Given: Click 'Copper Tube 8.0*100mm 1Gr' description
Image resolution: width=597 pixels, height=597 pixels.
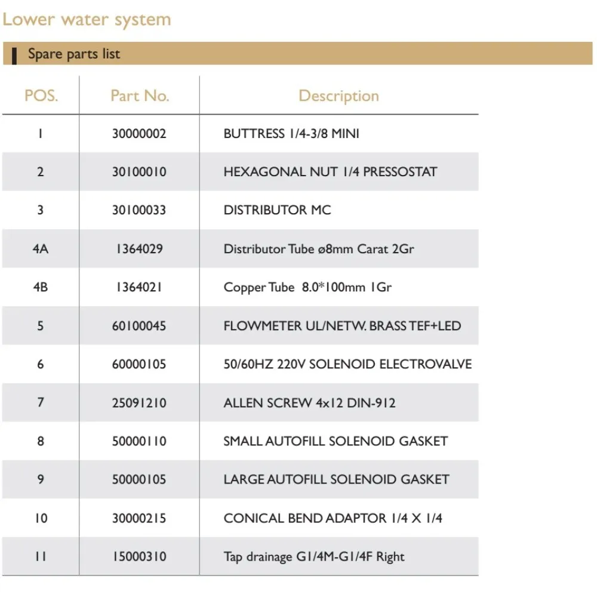Looking at the screenshot, I should pos(307,287).
